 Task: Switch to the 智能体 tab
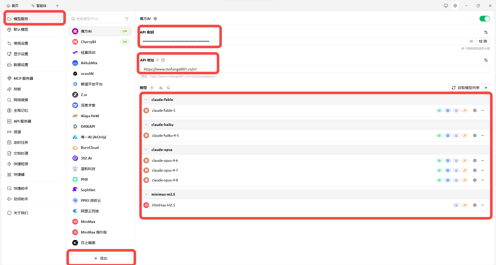coord(39,6)
